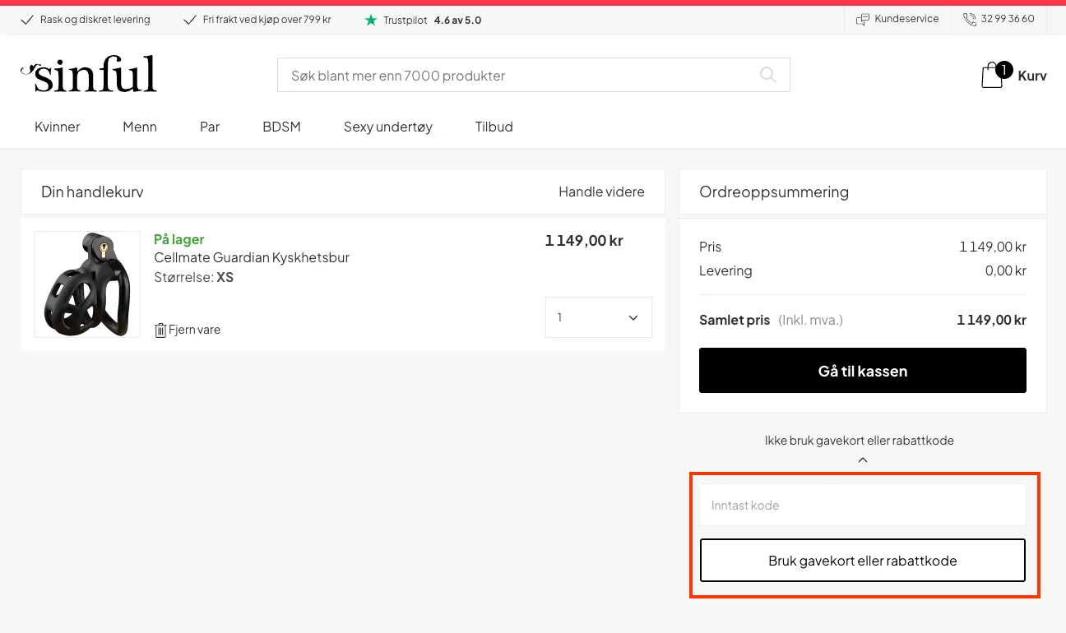Click the phone icon in header
The image size is (1066, 633).
970,19
